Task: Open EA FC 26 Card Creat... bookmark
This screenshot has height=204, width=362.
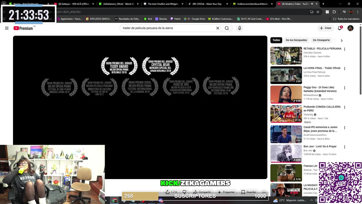Action: click(x=250, y=19)
